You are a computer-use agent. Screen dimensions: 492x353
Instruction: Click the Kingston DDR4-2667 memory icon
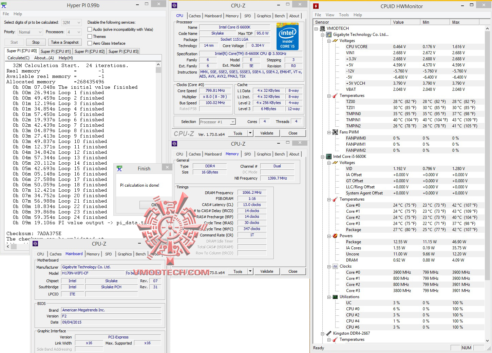pyautogui.click(x=328, y=333)
